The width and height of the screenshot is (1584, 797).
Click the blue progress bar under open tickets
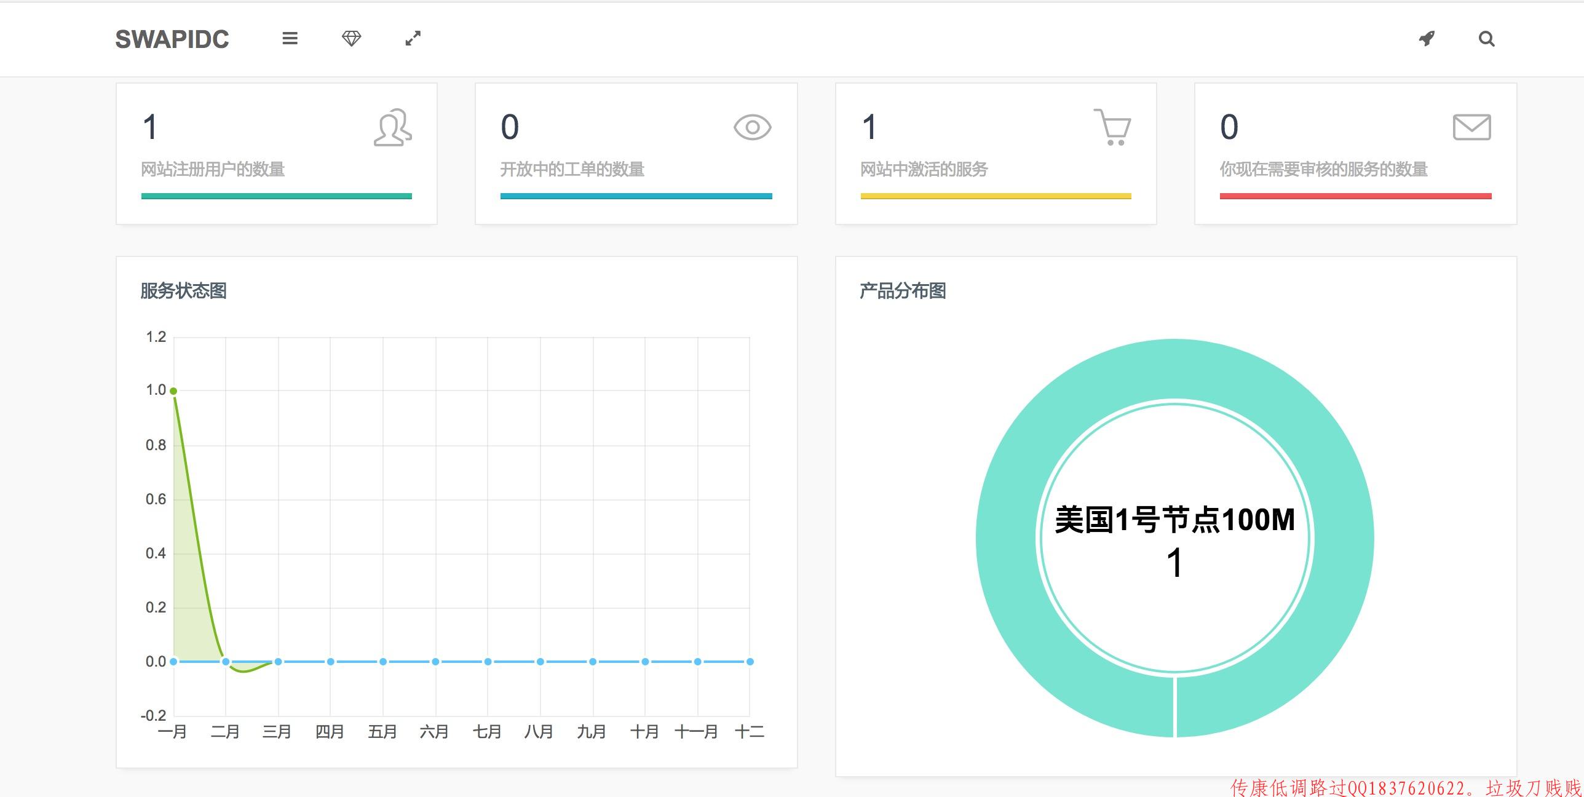(x=636, y=196)
